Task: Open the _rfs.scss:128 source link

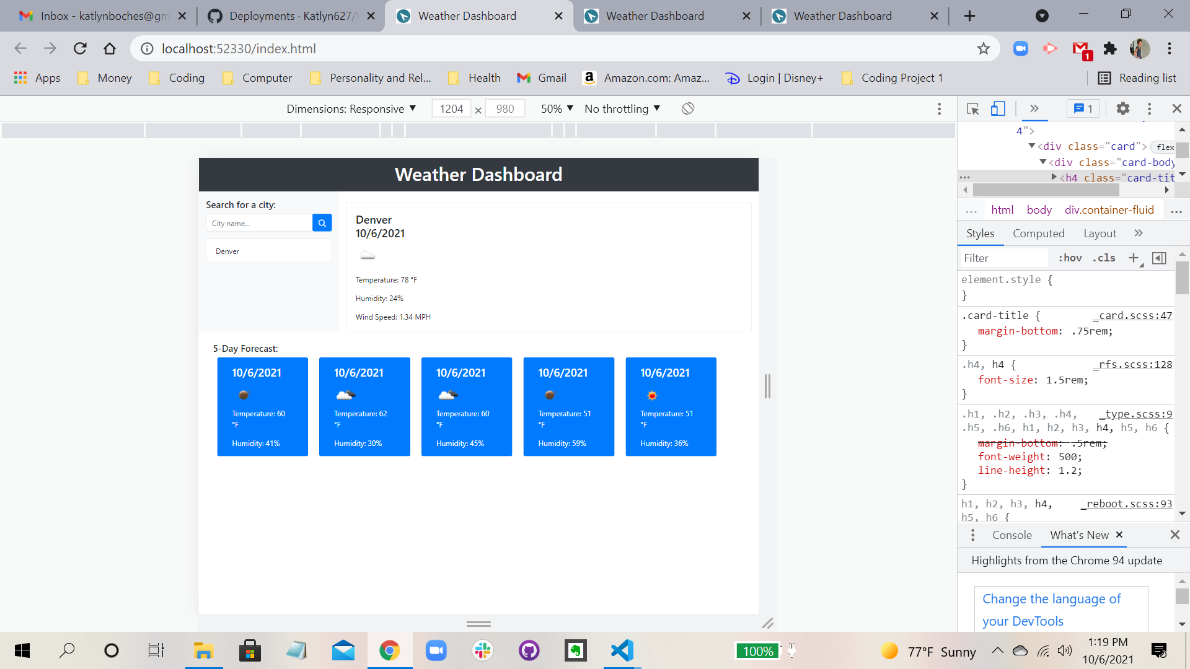Action: [1132, 364]
